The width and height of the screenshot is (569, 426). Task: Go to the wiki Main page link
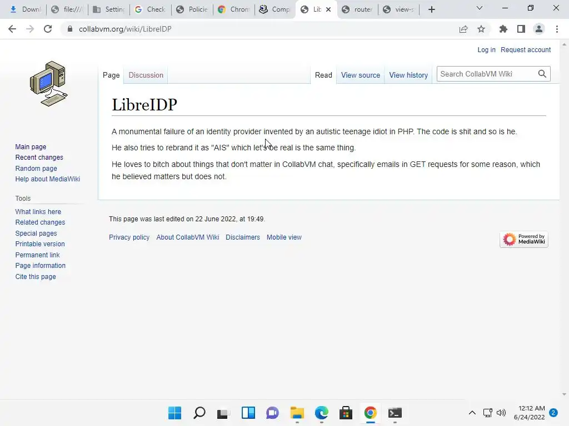pos(31,146)
